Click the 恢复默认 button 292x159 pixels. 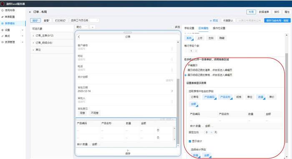[228, 20]
